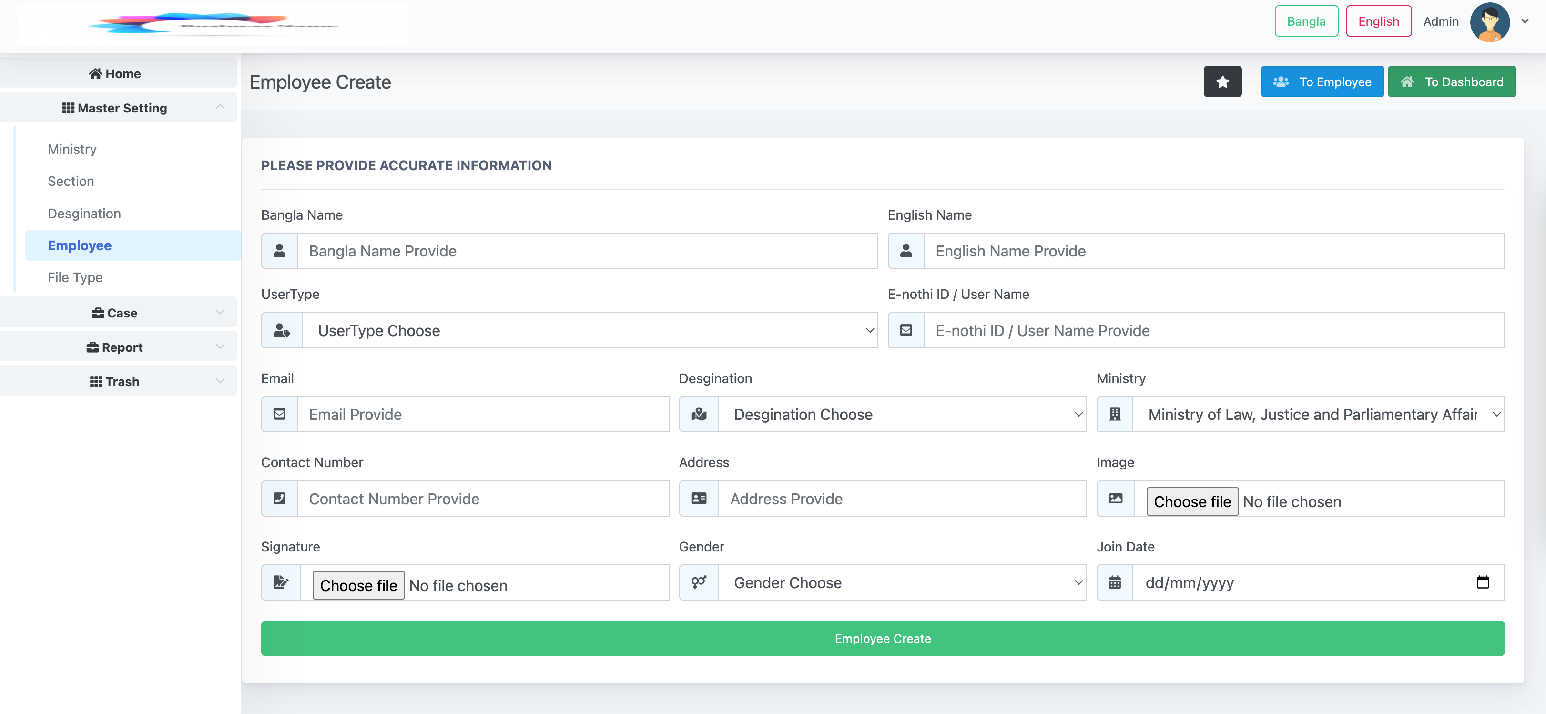Image resolution: width=1546 pixels, height=714 pixels.
Task: Open Ministry in the sidebar
Action: [x=72, y=149]
